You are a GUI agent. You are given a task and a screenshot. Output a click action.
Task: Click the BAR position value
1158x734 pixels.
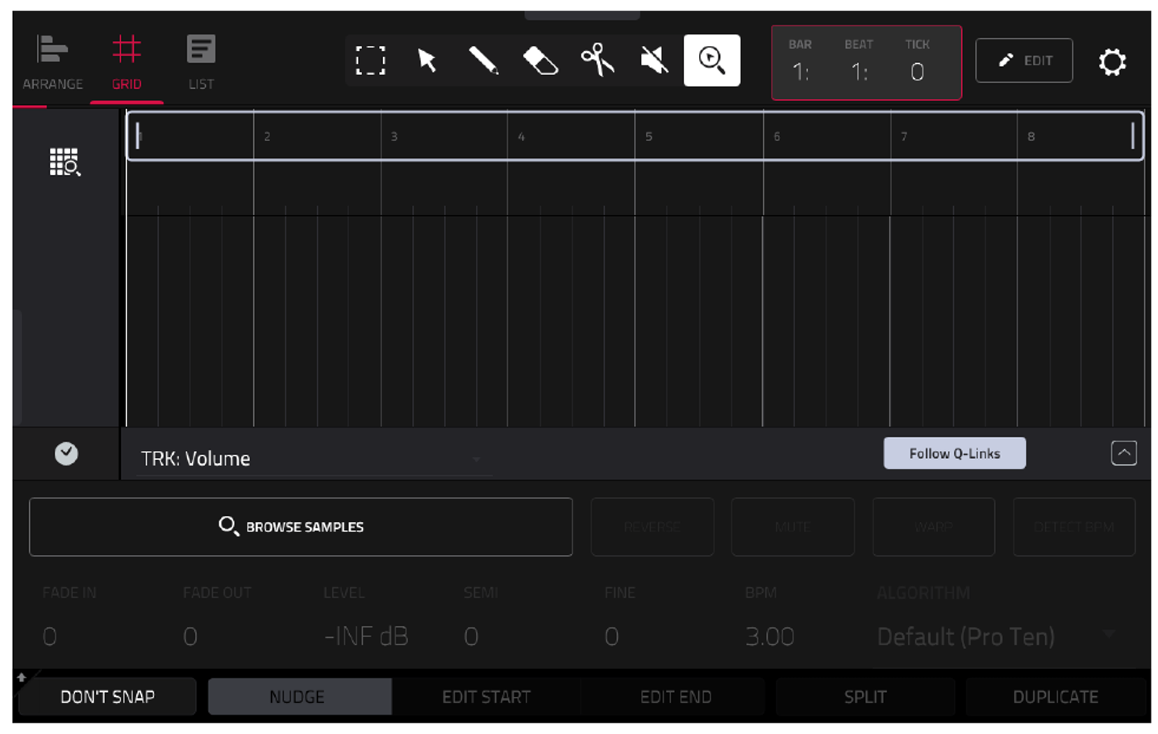[x=800, y=72]
